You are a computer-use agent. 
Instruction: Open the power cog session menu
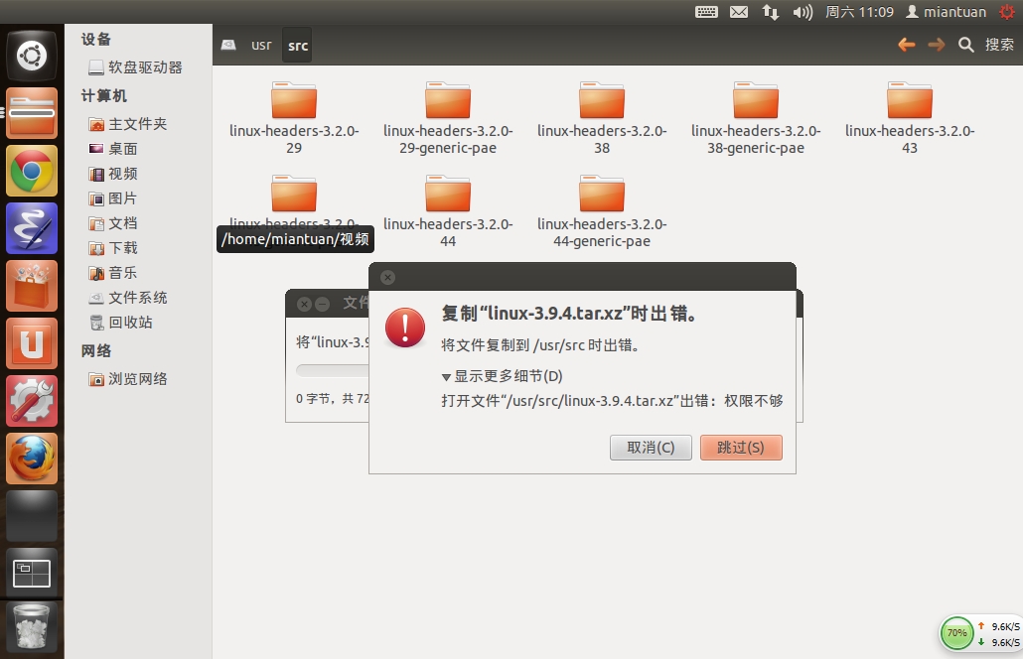(1006, 12)
